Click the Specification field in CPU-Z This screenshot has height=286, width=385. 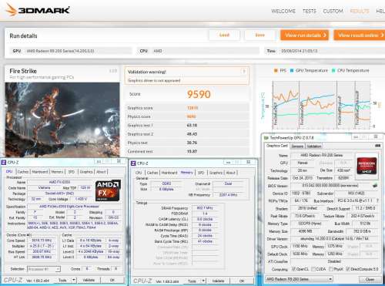click(x=74, y=207)
